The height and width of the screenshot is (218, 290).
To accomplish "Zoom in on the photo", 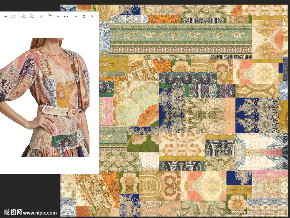I will pos(24,16).
